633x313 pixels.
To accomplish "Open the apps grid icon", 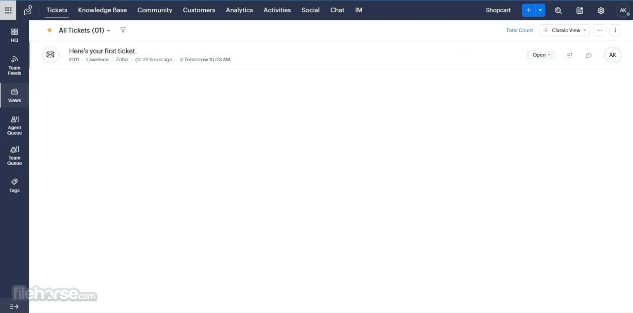I will (7, 10).
